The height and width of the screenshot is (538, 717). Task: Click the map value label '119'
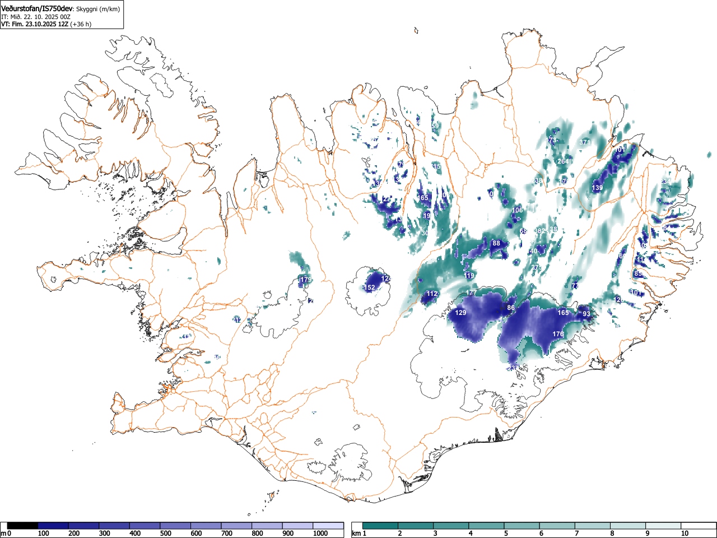(x=469, y=276)
